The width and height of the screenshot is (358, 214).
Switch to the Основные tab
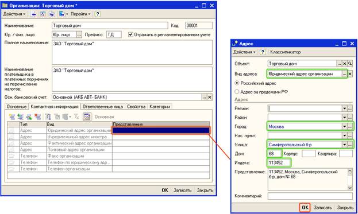point(17,107)
